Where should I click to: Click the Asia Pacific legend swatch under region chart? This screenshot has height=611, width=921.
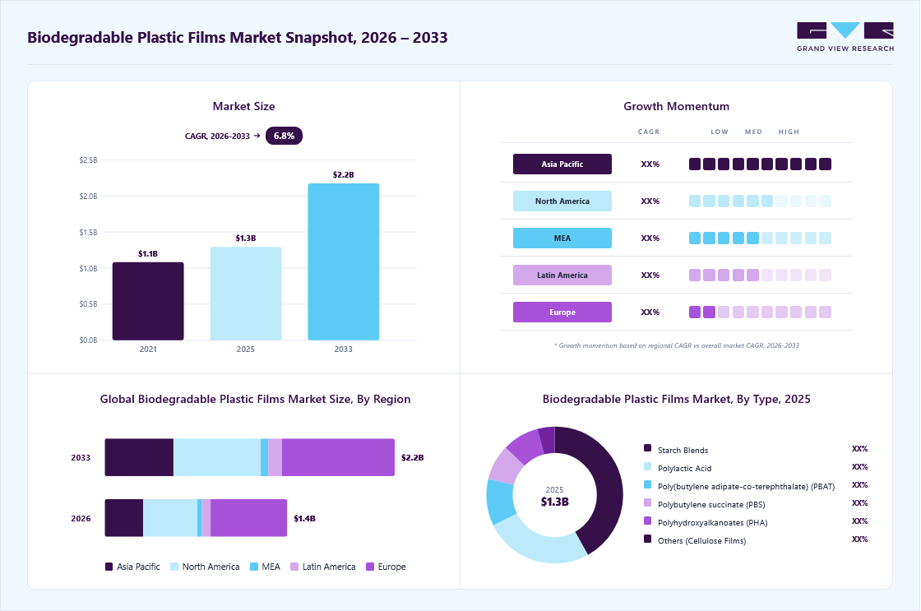109,567
